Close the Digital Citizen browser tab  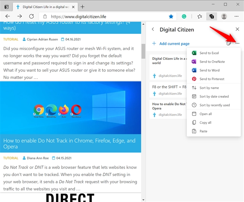tap(73, 7)
